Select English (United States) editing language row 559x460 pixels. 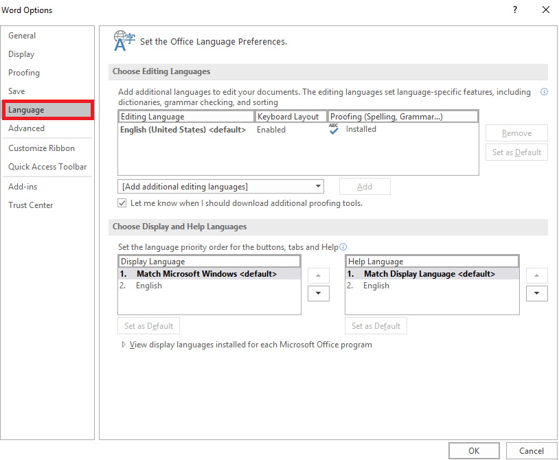(298, 129)
